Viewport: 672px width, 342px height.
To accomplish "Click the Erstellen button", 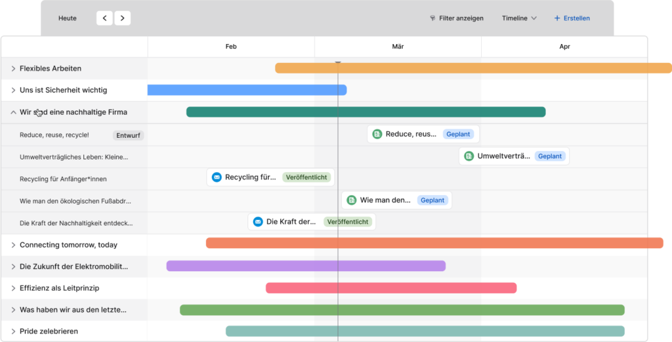I will (x=572, y=18).
